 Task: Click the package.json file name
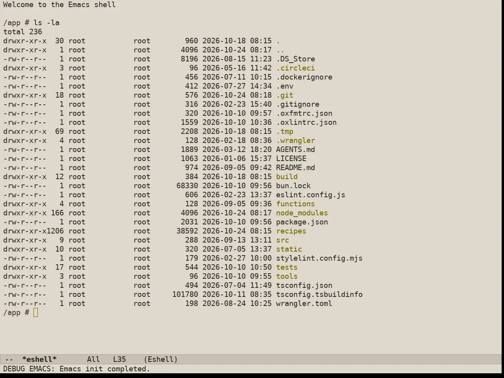pyautogui.click(x=302, y=222)
